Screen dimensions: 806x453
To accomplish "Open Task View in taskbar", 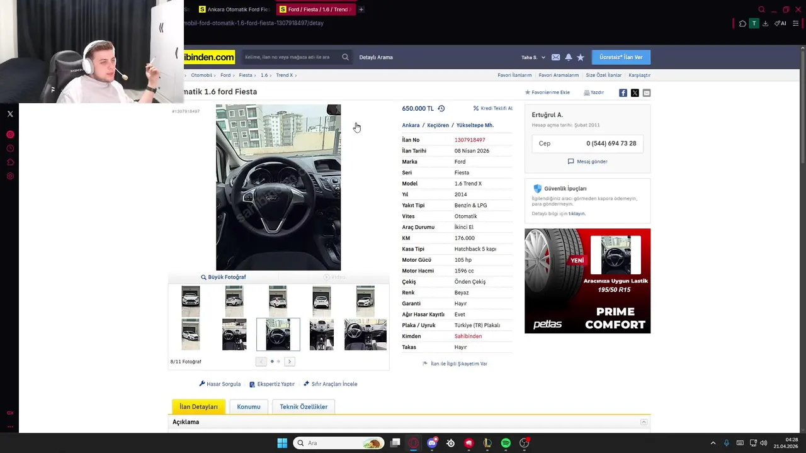I will [395, 443].
